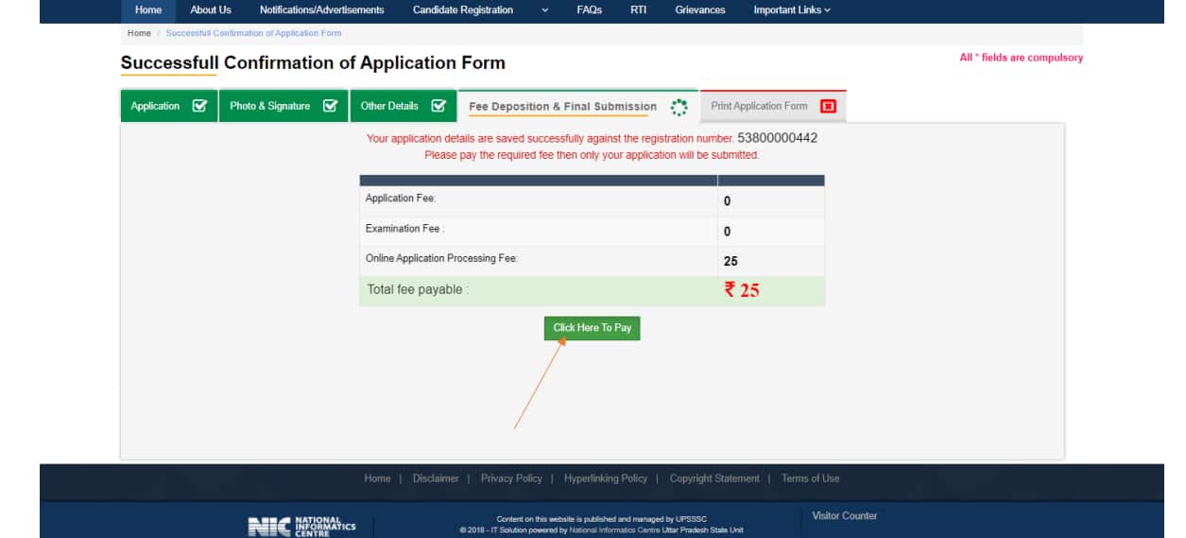The height and width of the screenshot is (538, 1186).
Task: Click Successful Confirmation of Application Form breadcrumb
Action: pos(253,33)
